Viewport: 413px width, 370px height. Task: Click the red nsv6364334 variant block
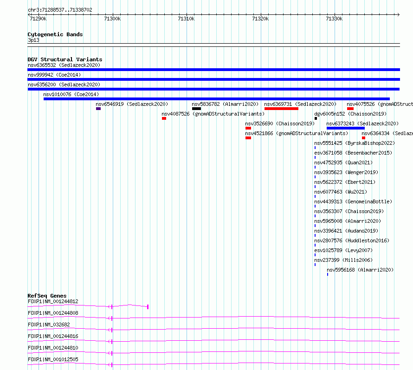click(x=363, y=138)
